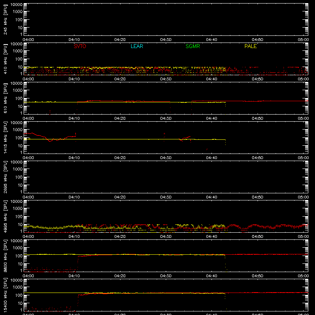This screenshot has height=315, width=315.
Task: Click the 10 tick label on 2695 MHz axis
Action: click(x=20, y=185)
